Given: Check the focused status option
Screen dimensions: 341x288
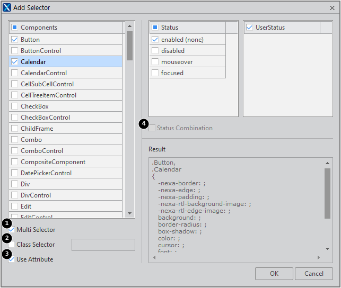Looking at the screenshot, I should point(155,73).
